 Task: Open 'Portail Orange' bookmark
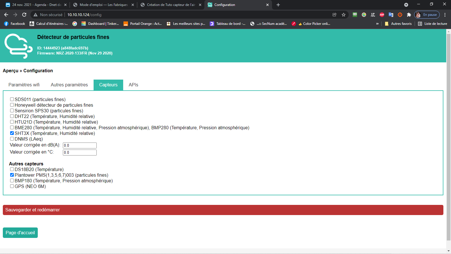143,24
